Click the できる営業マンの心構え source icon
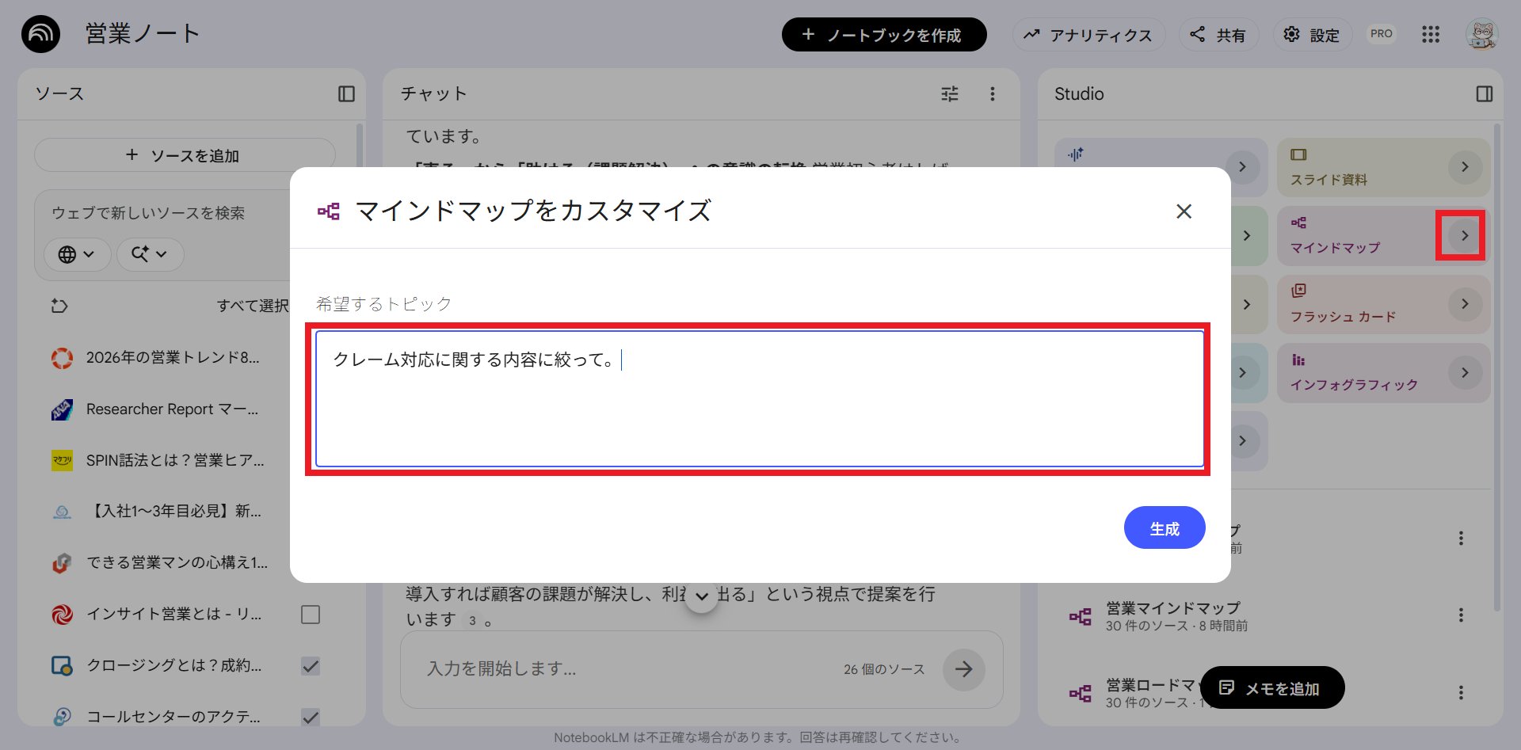Image resolution: width=1521 pixels, height=750 pixels. 62,563
